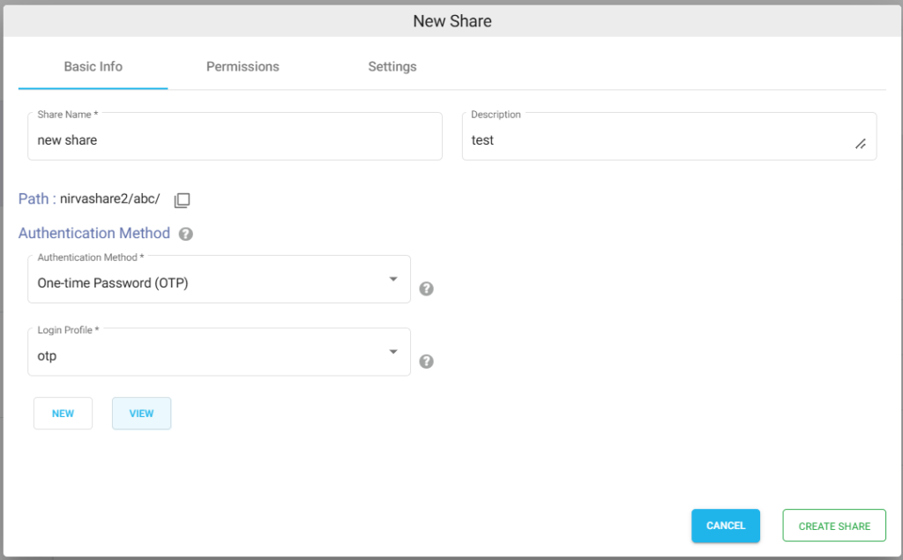Click the NEW login profile button

click(x=63, y=413)
